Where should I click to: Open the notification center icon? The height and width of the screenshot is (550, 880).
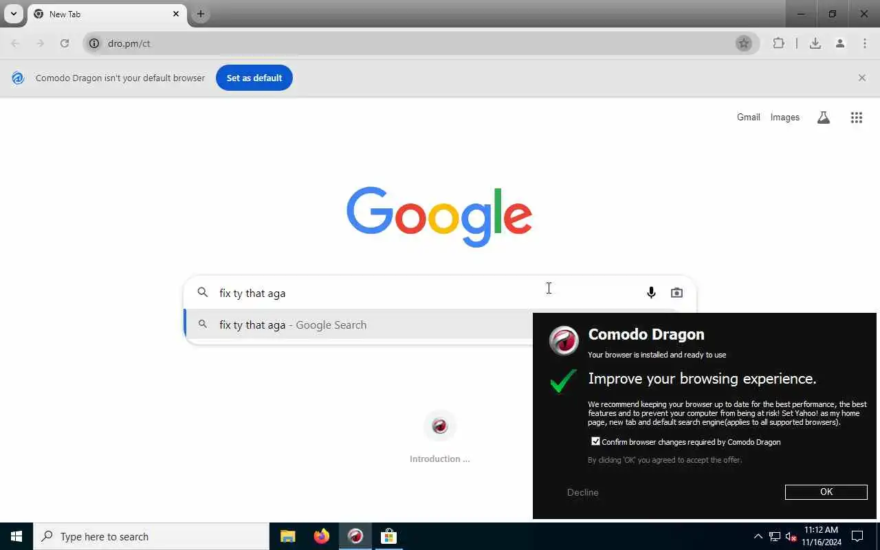(857, 536)
